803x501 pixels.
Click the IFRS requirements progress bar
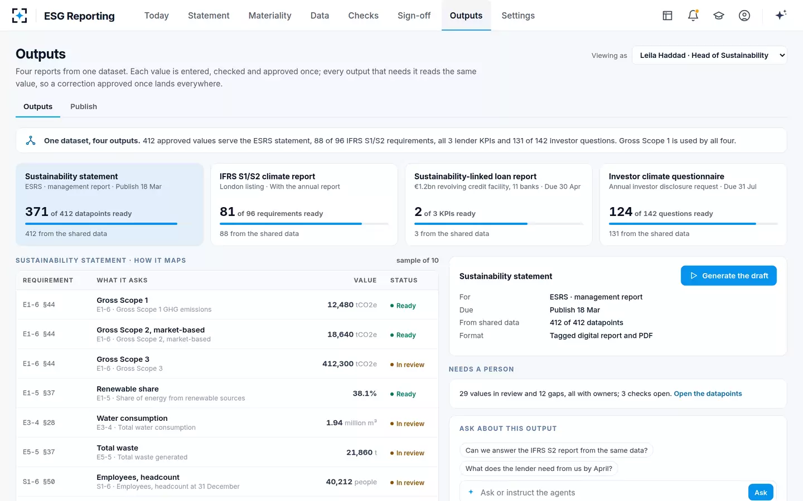click(304, 224)
